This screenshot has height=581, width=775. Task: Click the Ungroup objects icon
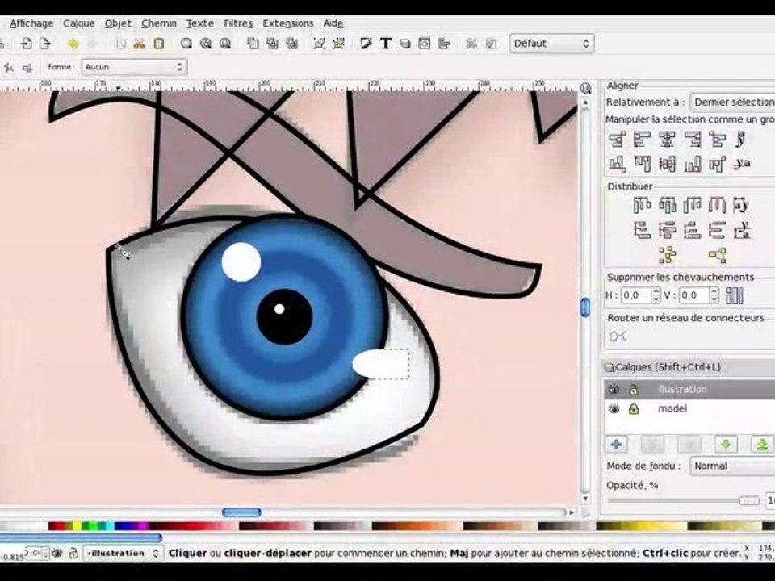coord(338,44)
